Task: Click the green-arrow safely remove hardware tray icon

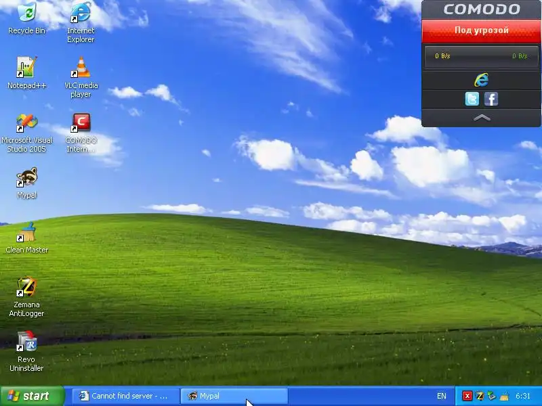Action: [492, 396]
